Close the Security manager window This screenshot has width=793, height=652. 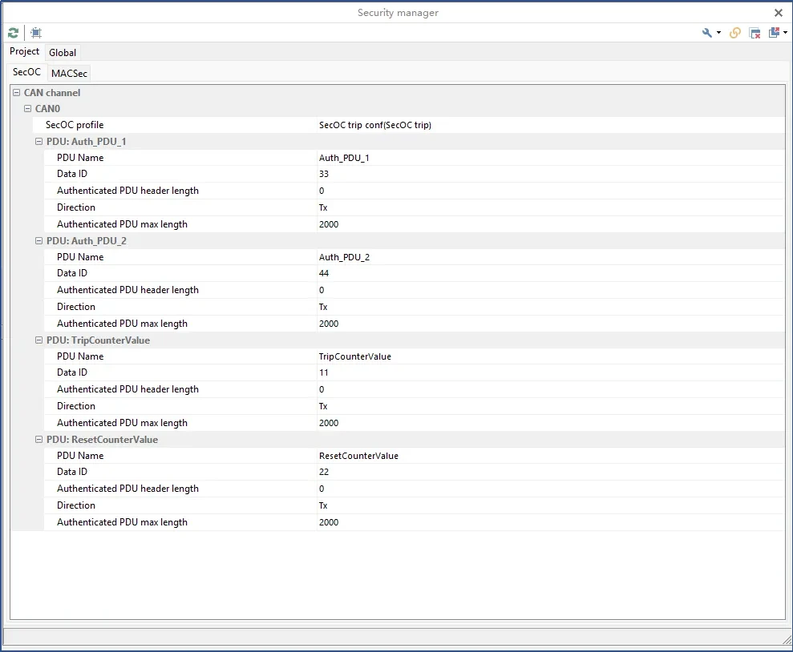click(778, 13)
